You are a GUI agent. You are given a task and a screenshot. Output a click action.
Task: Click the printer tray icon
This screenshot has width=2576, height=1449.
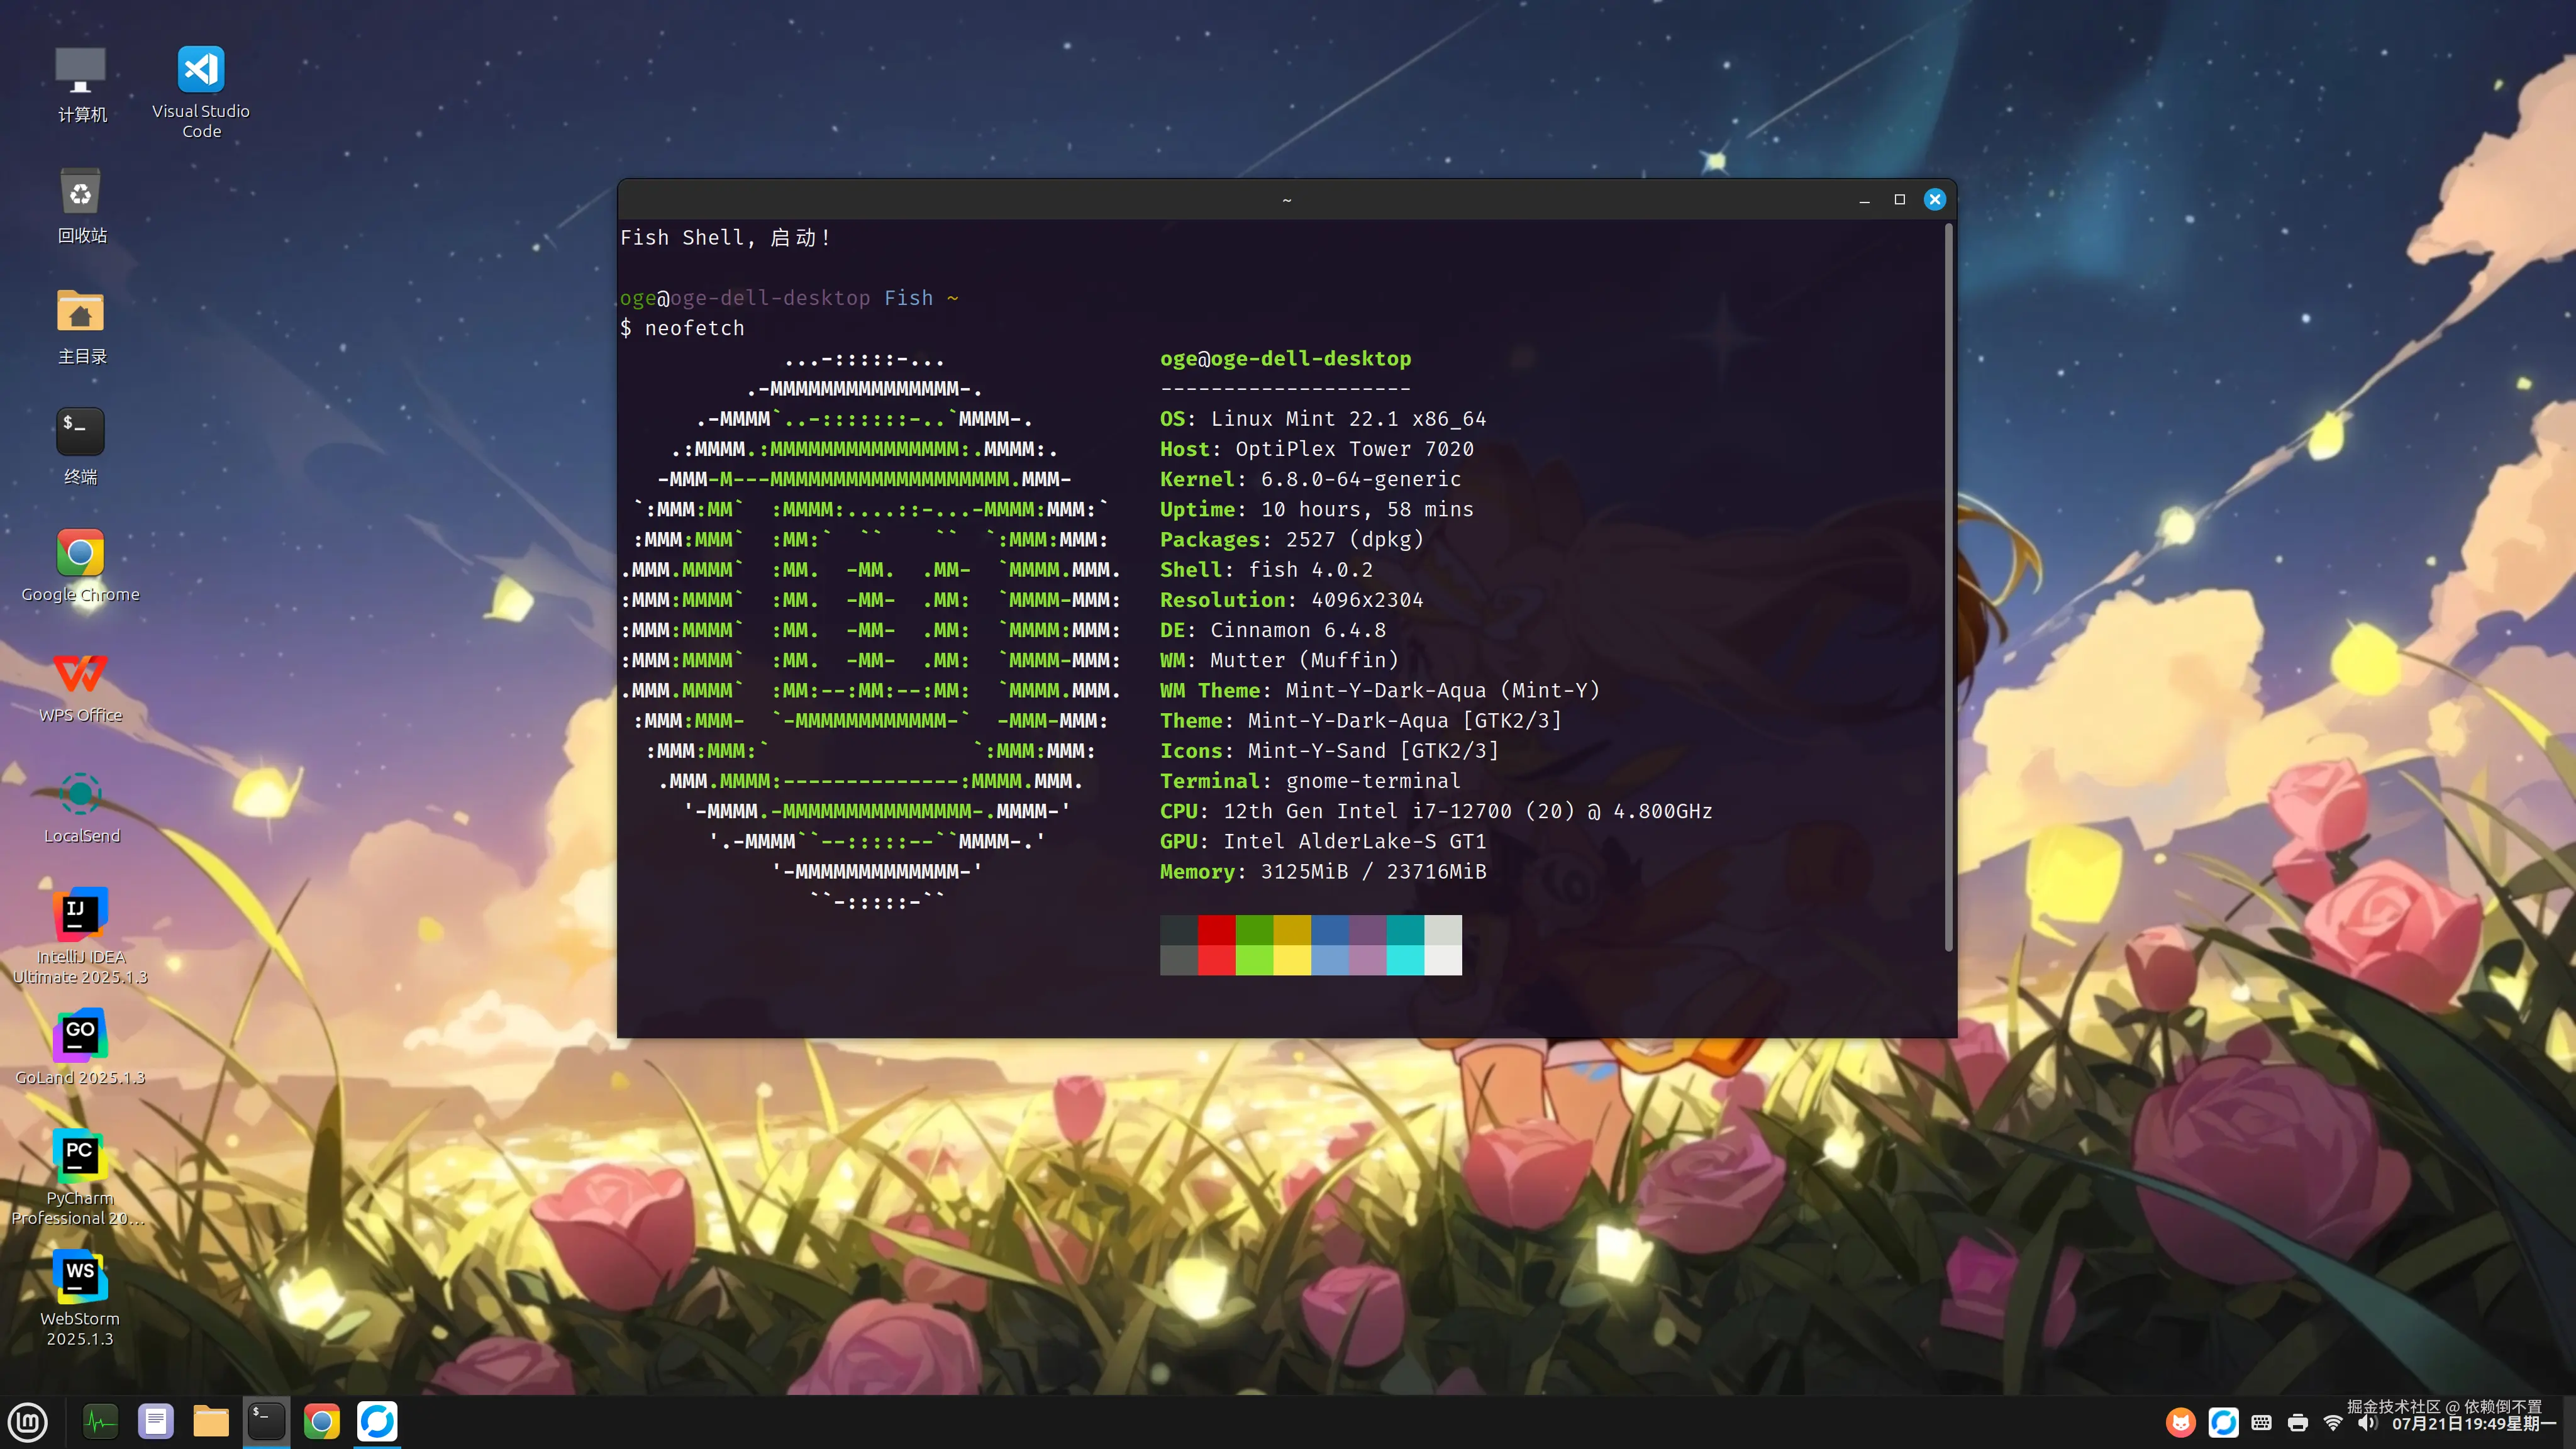2298,1422
